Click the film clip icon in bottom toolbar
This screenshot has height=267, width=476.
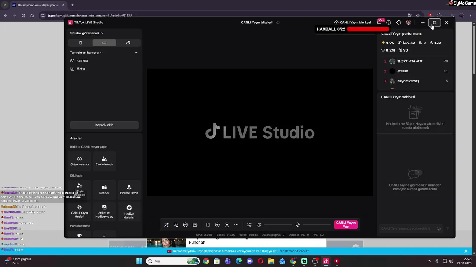195,225
